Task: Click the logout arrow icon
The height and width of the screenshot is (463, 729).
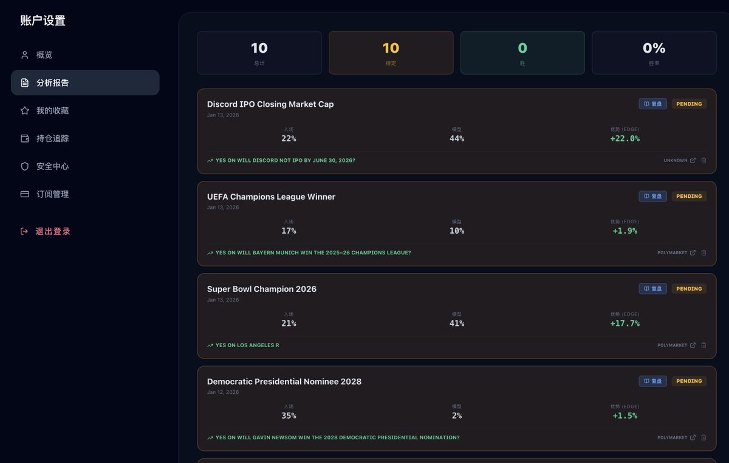Action: pyautogui.click(x=24, y=231)
